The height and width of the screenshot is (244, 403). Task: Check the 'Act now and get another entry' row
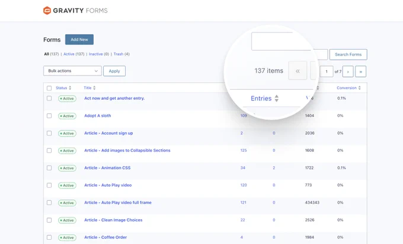point(49,99)
